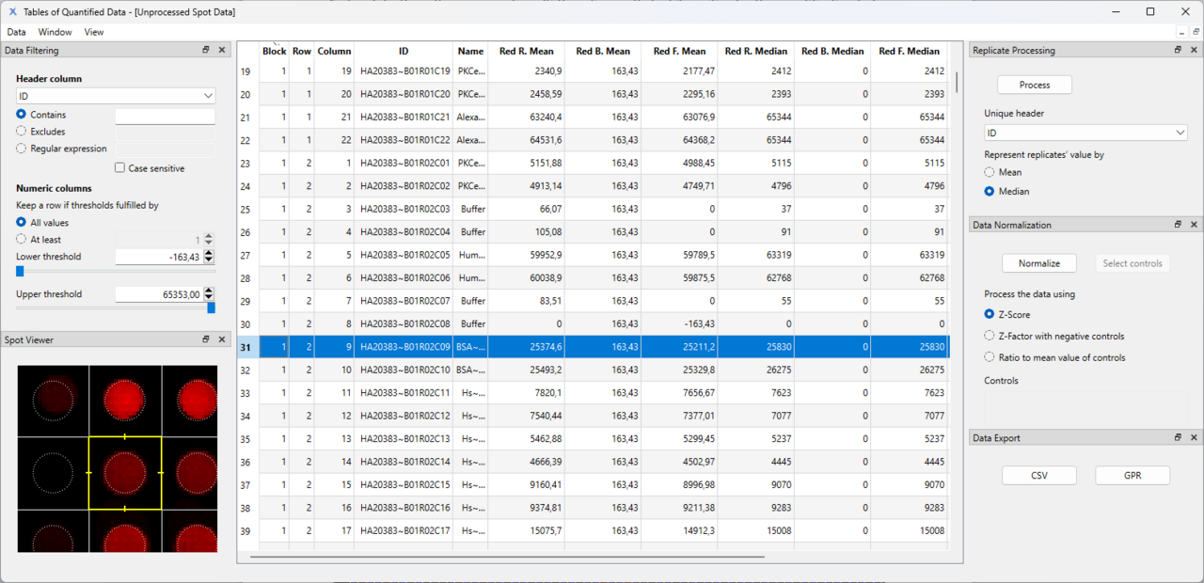Export the data as CSV
Image resolution: width=1204 pixels, height=583 pixels.
pyautogui.click(x=1038, y=475)
